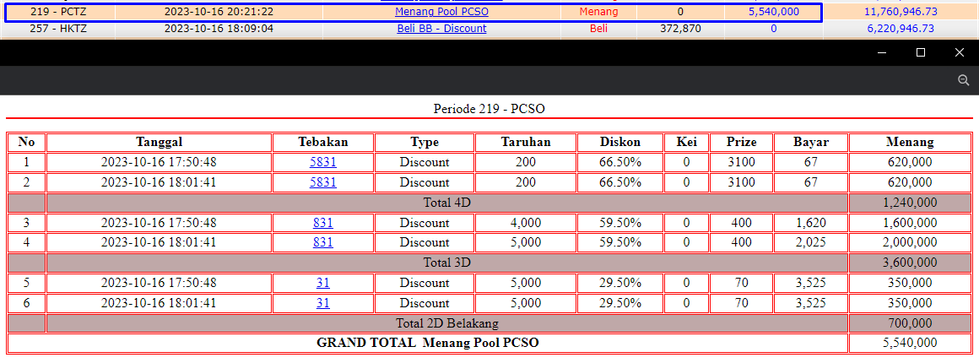Screen dimensions: 979x363
Task: Click the 257 - HKTZ period cell
Action: click(x=57, y=28)
